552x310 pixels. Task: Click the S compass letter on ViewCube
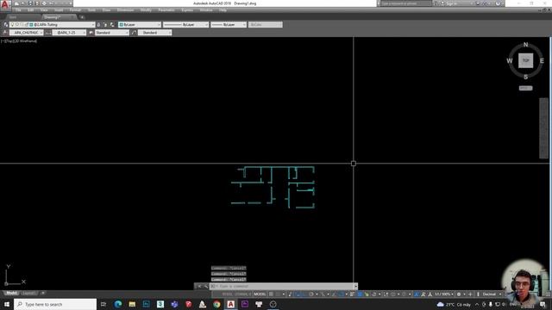(x=525, y=77)
